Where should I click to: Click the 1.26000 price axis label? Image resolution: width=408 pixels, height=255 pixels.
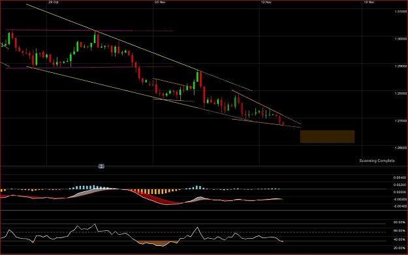(x=400, y=148)
